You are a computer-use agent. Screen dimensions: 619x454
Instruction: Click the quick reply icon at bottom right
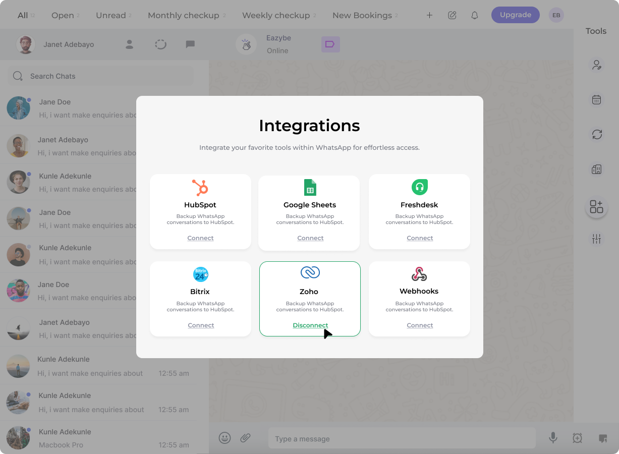coord(602,438)
